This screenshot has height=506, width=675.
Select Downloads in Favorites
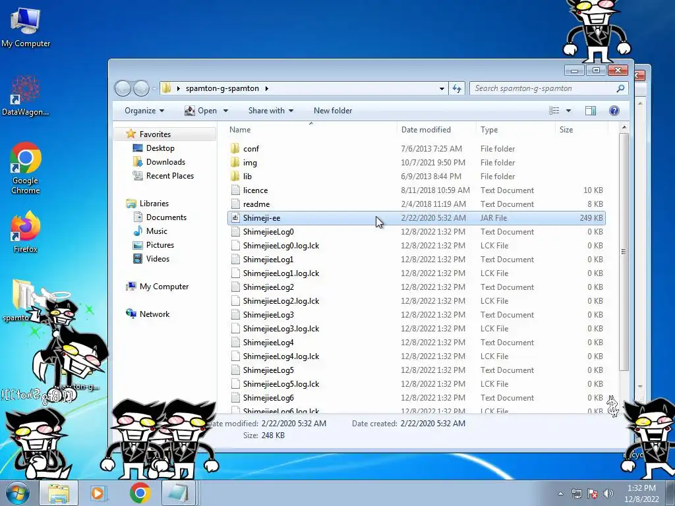[x=165, y=162]
